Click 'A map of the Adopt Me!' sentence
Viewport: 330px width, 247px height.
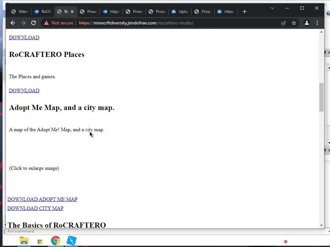[57, 130]
